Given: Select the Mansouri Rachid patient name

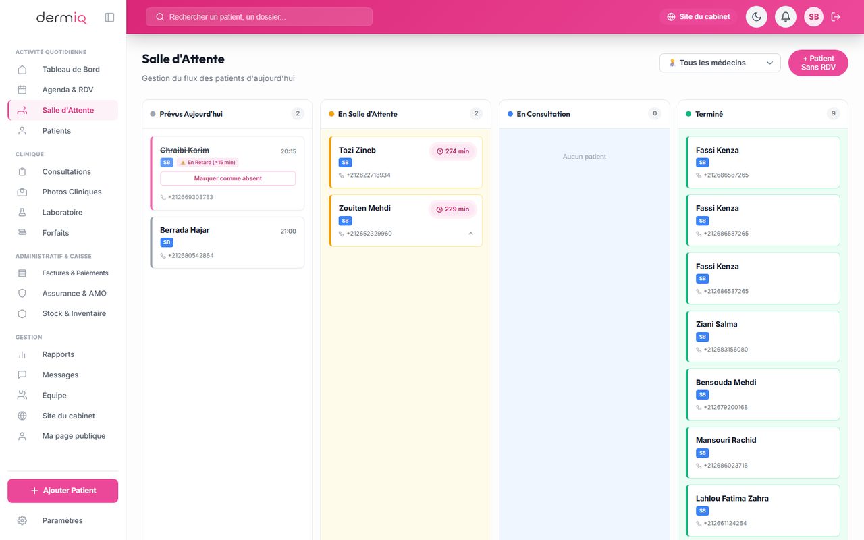Looking at the screenshot, I should pos(726,441).
